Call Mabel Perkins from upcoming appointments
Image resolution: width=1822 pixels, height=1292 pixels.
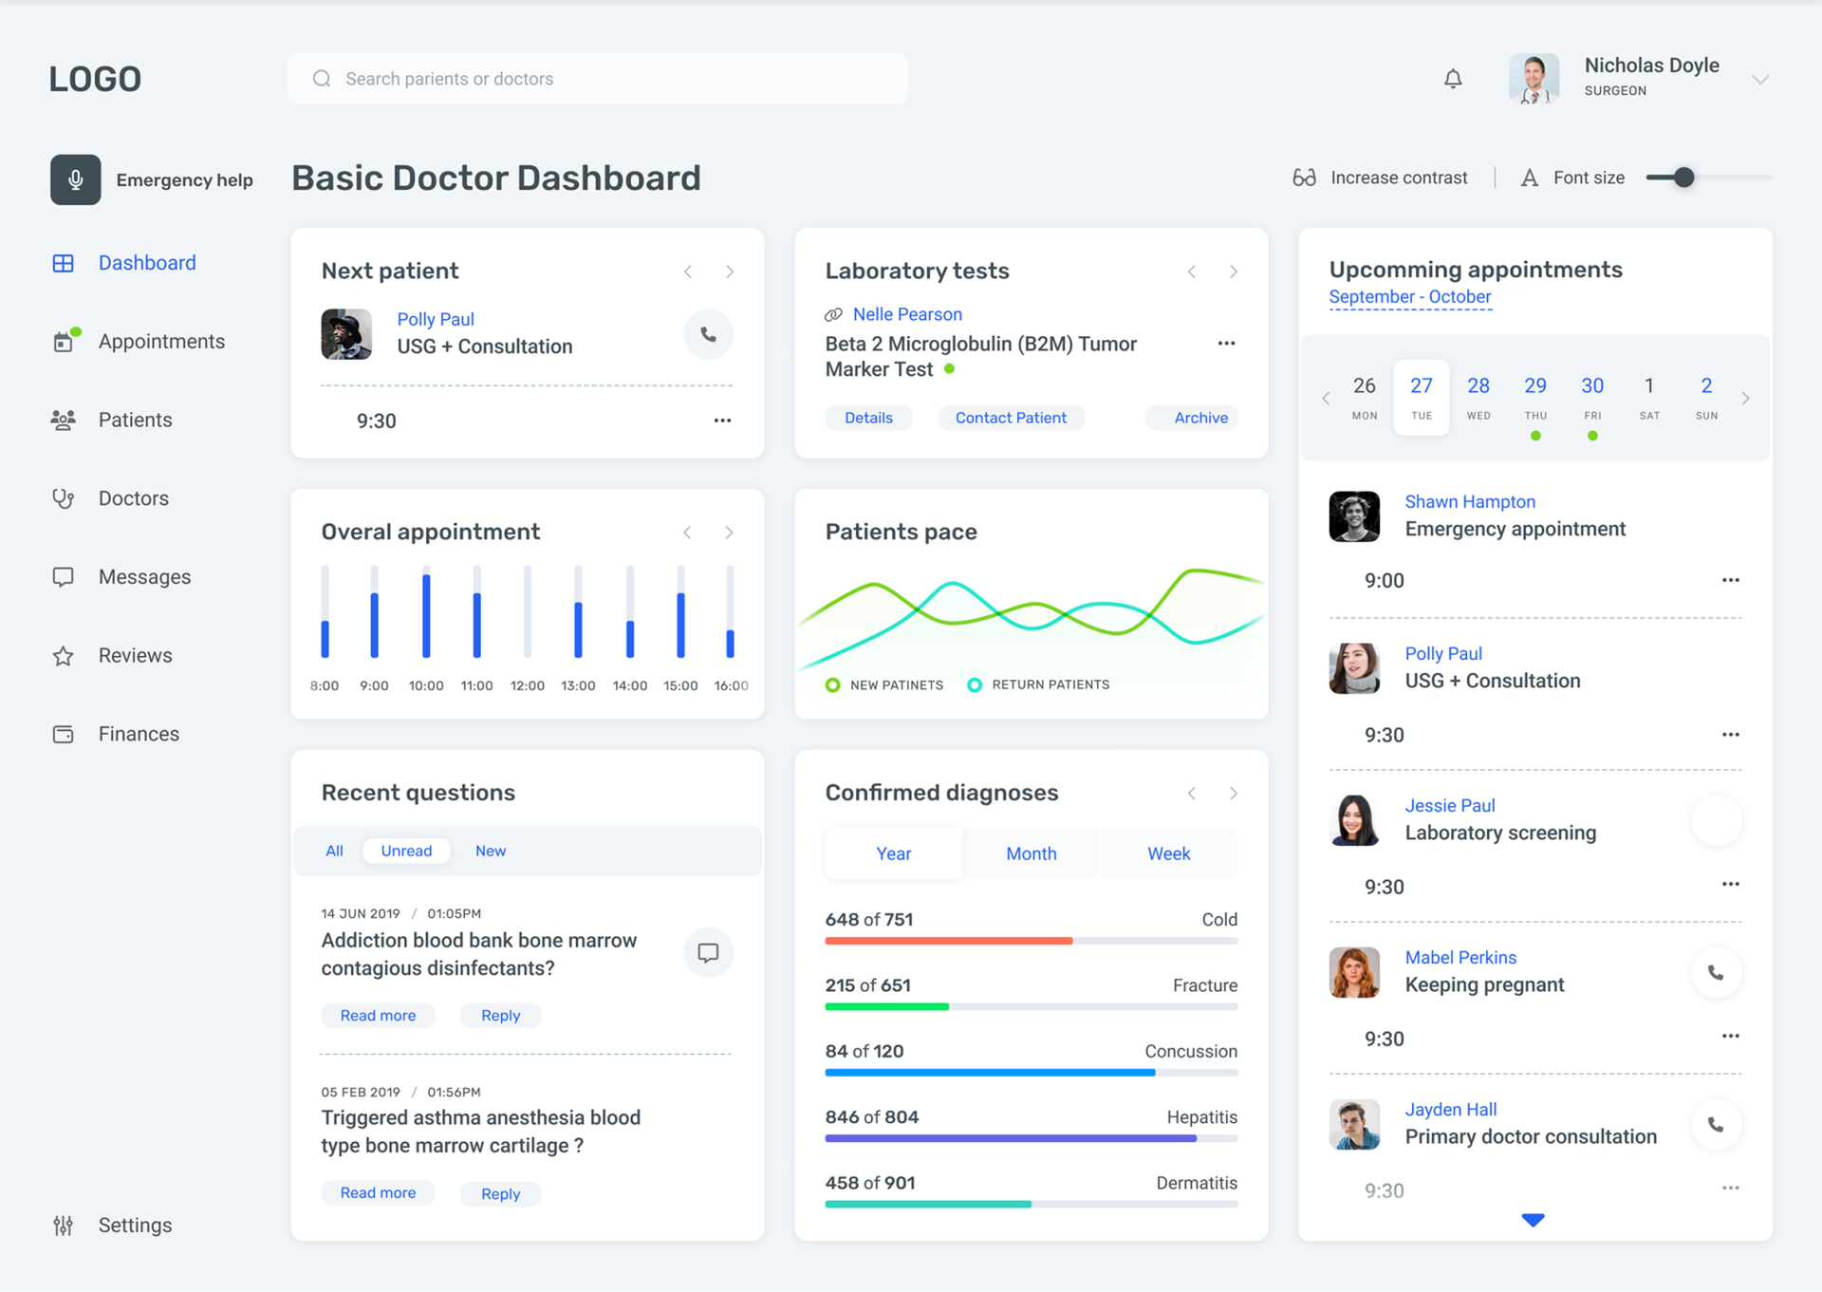1717,972
